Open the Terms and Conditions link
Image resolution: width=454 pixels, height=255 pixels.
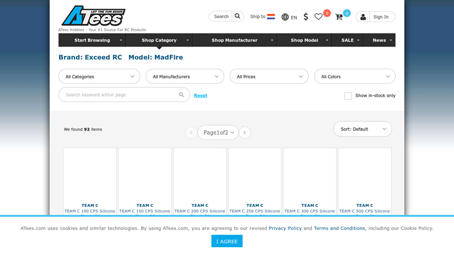click(x=339, y=228)
